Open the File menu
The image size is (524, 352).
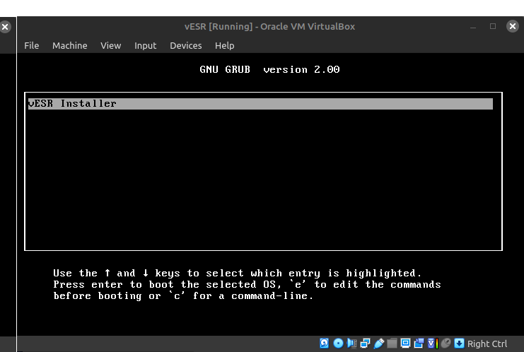[x=32, y=45]
